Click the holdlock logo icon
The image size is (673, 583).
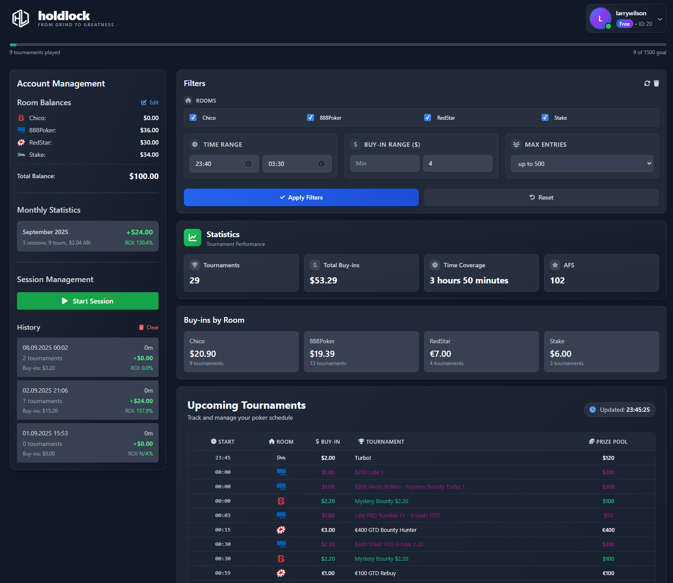click(21, 18)
